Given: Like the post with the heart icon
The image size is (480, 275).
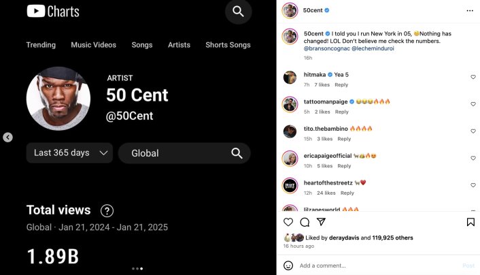Looking at the screenshot, I should (288, 222).
